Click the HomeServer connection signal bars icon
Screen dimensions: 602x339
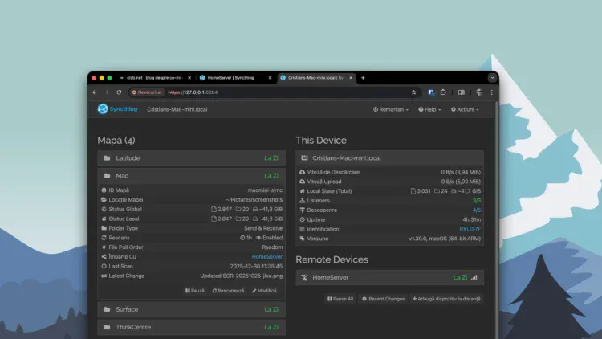(x=474, y=277)
